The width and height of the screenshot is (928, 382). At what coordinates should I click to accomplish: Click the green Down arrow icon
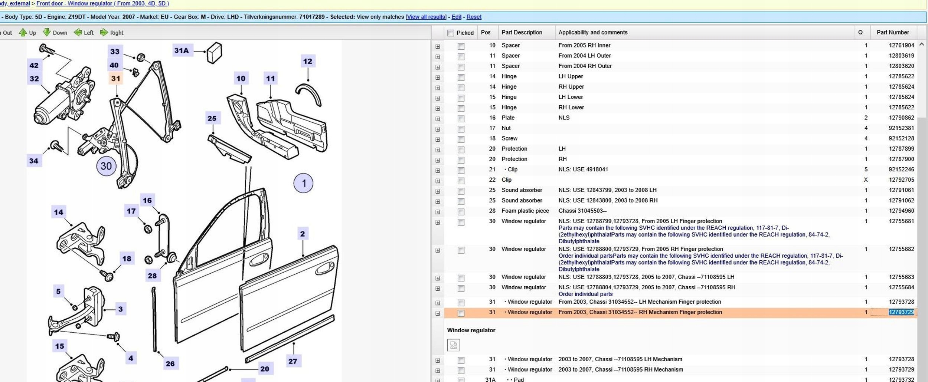tap(47, 33)
